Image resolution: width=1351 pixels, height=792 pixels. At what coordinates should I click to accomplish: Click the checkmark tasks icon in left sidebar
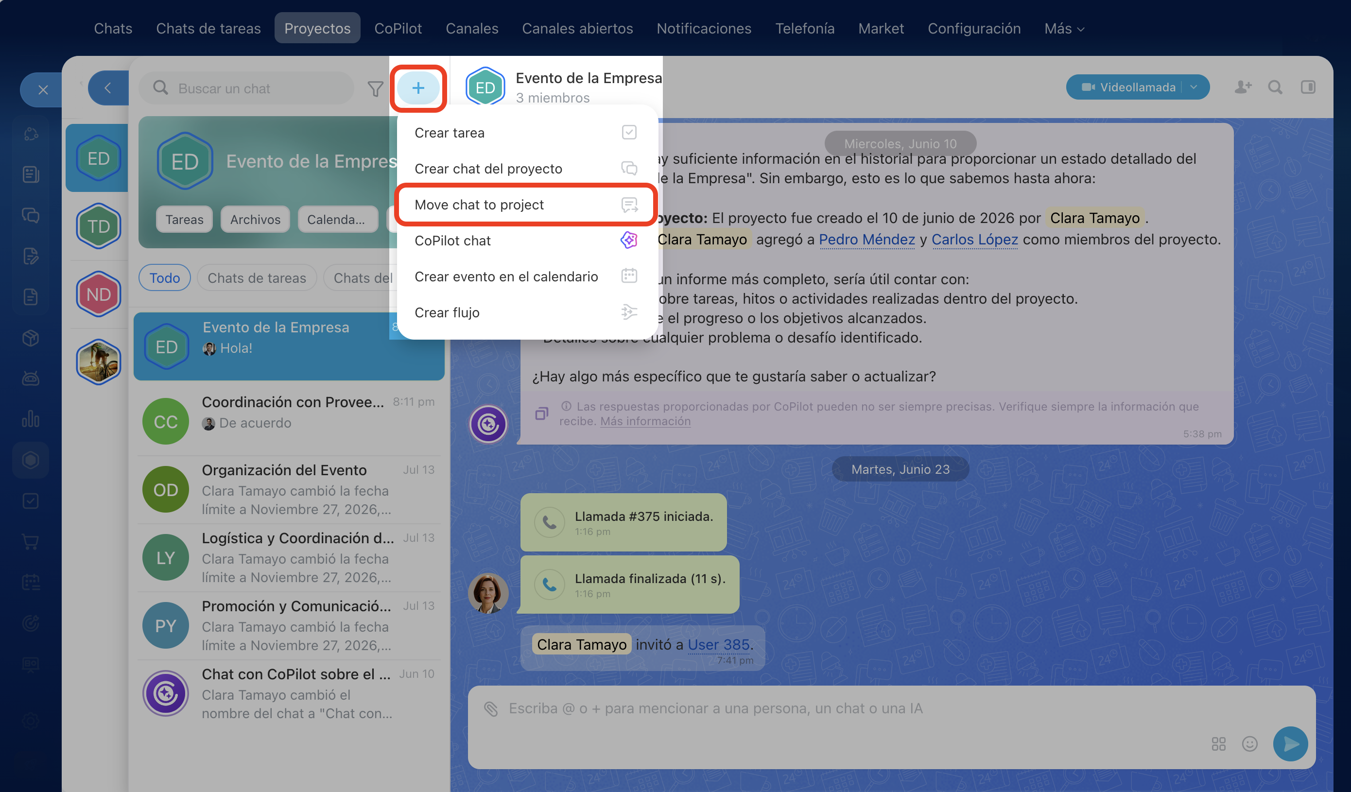tap(31, 500)
